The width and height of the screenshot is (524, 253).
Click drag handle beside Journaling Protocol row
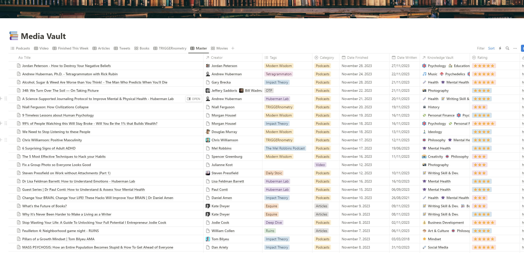point(6,99)
